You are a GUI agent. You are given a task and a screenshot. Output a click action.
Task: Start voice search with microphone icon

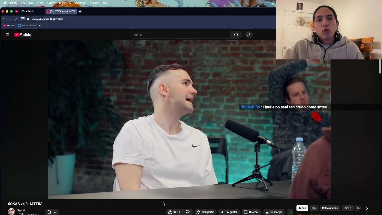click(x=249, y=35)
